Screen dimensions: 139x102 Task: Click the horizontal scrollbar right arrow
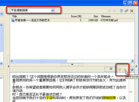pyautogui.click(x=132, y=61)
